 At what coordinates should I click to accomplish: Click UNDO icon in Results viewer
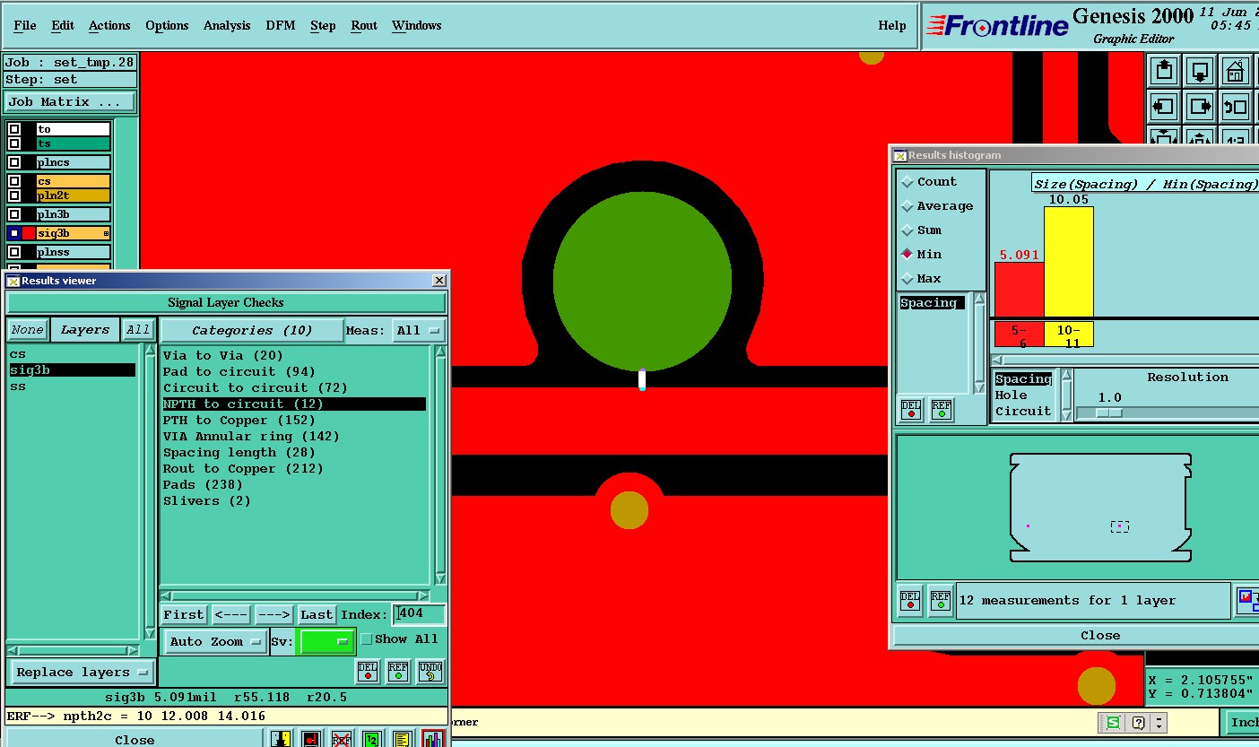(x=430, y=671)
